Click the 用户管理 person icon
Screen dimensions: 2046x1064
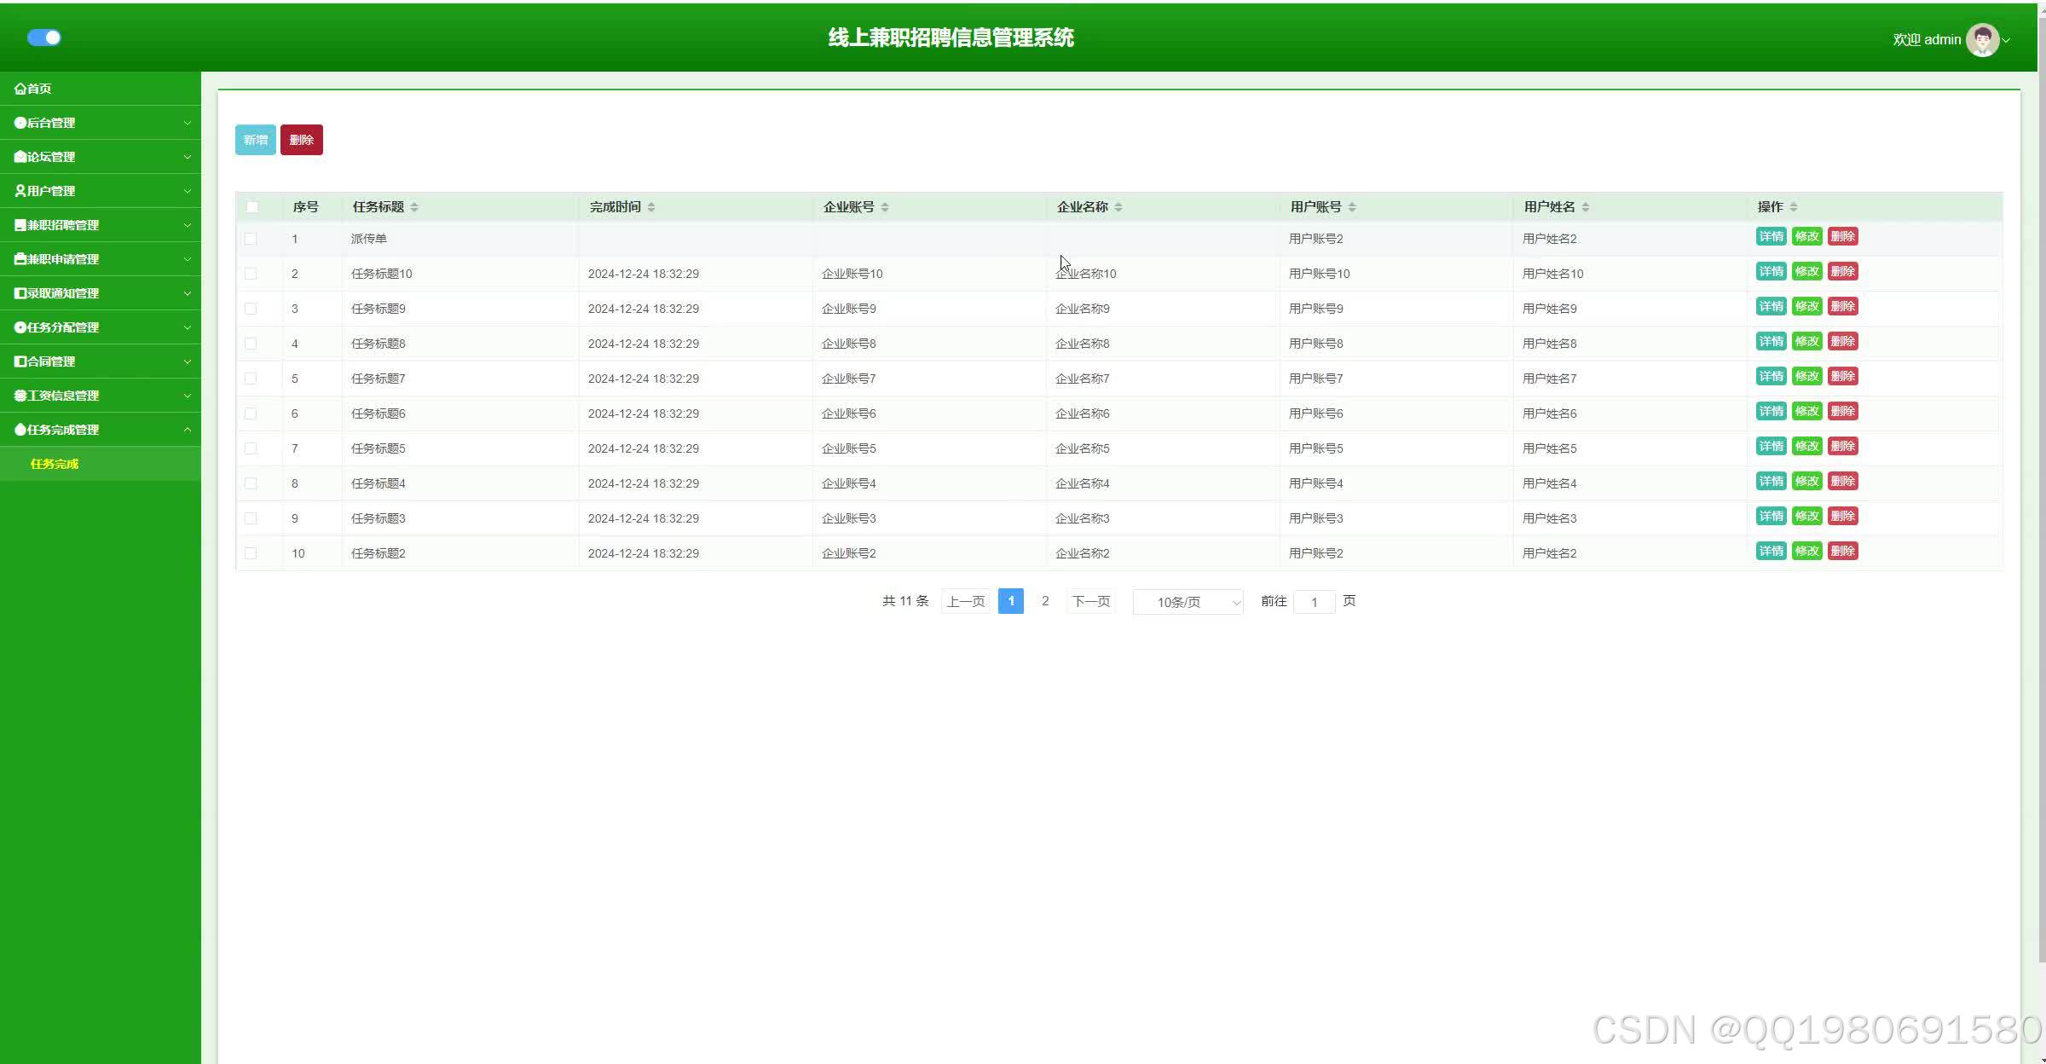20,191
